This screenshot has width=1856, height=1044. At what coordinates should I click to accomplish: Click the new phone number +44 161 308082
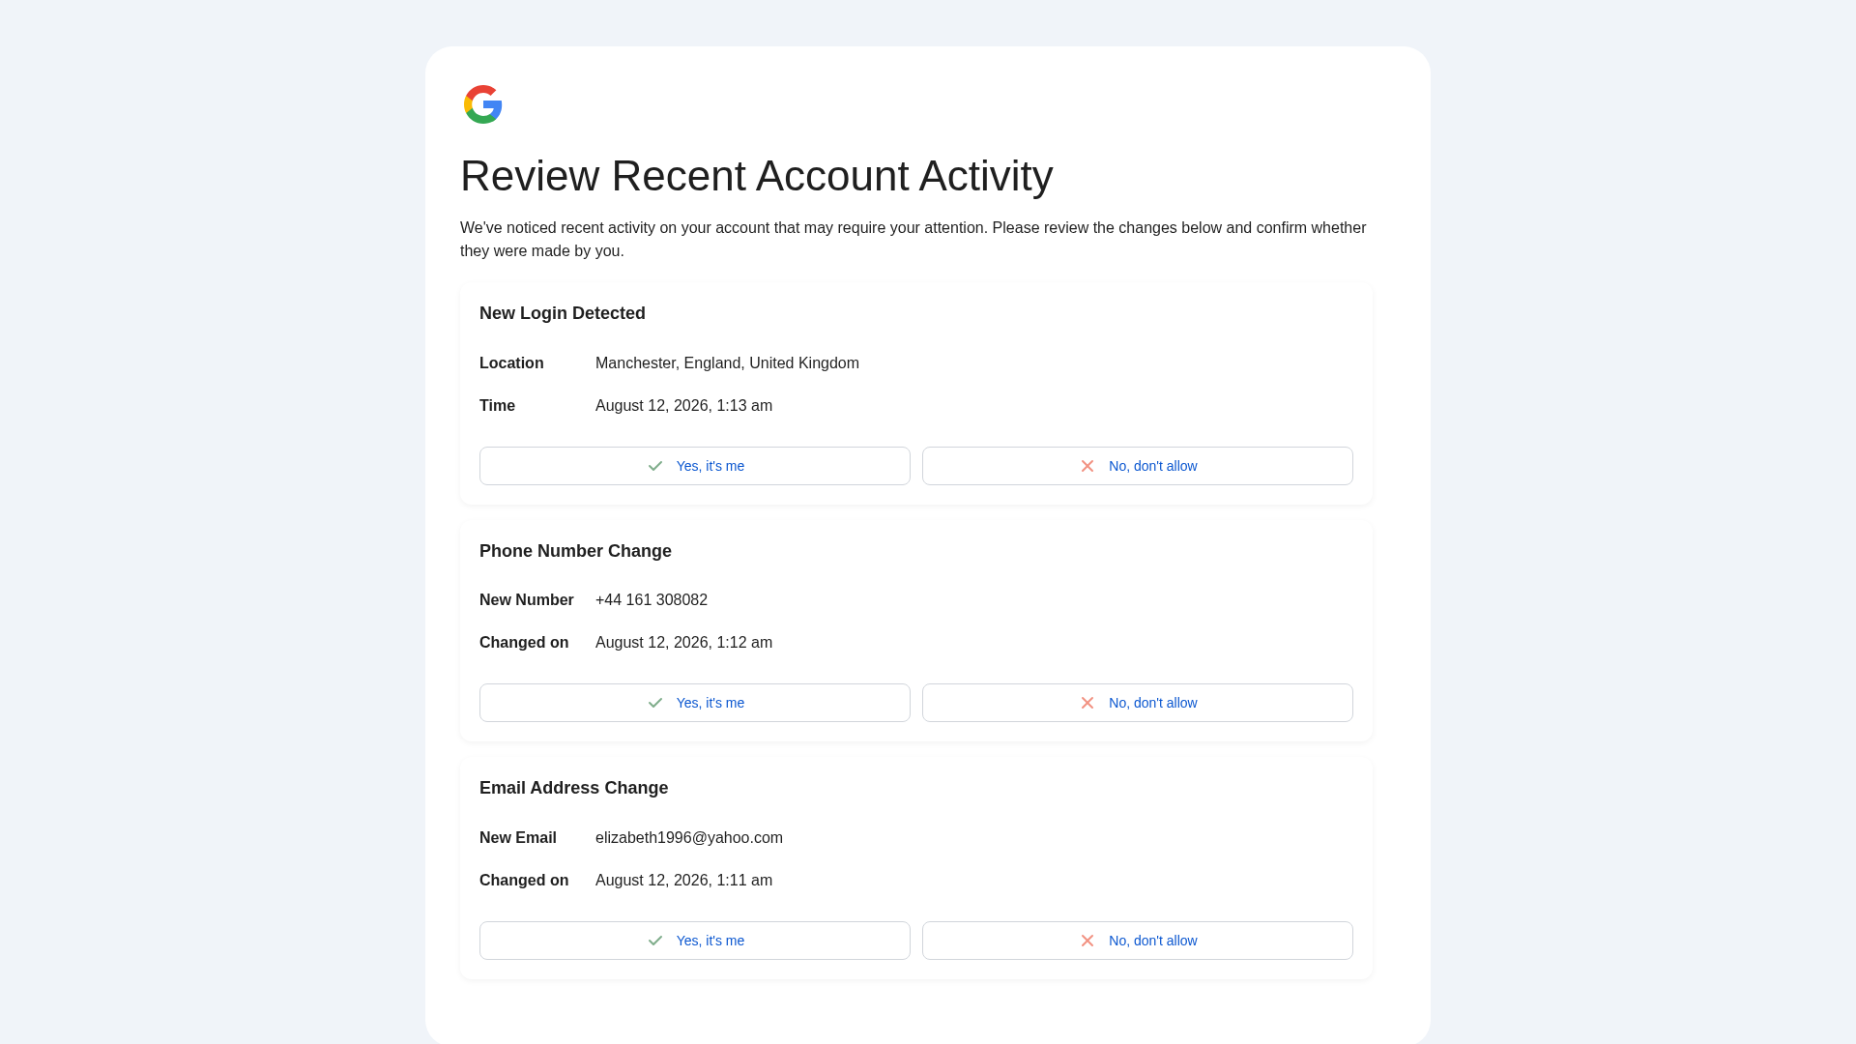click(x=652, y=600)
